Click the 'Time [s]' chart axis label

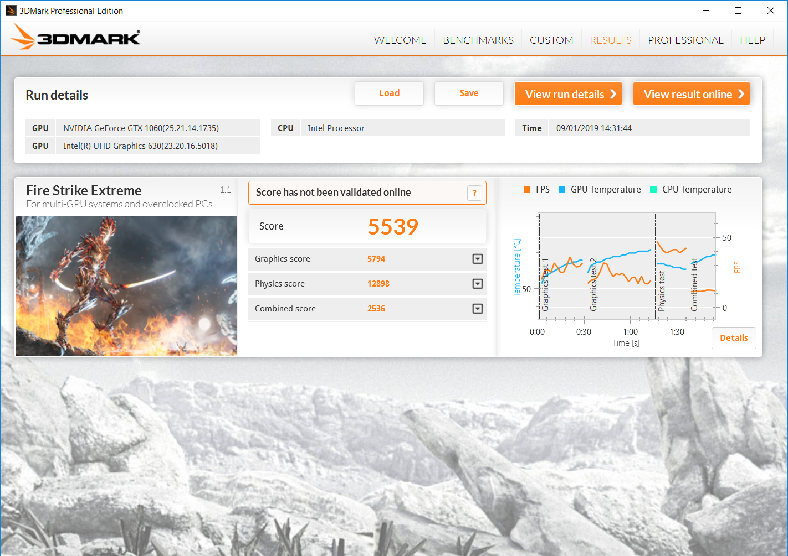pos(626,343)
